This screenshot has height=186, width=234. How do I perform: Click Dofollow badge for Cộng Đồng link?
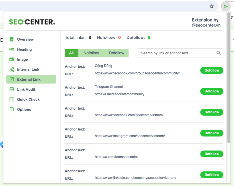click(x=212, y=70)
